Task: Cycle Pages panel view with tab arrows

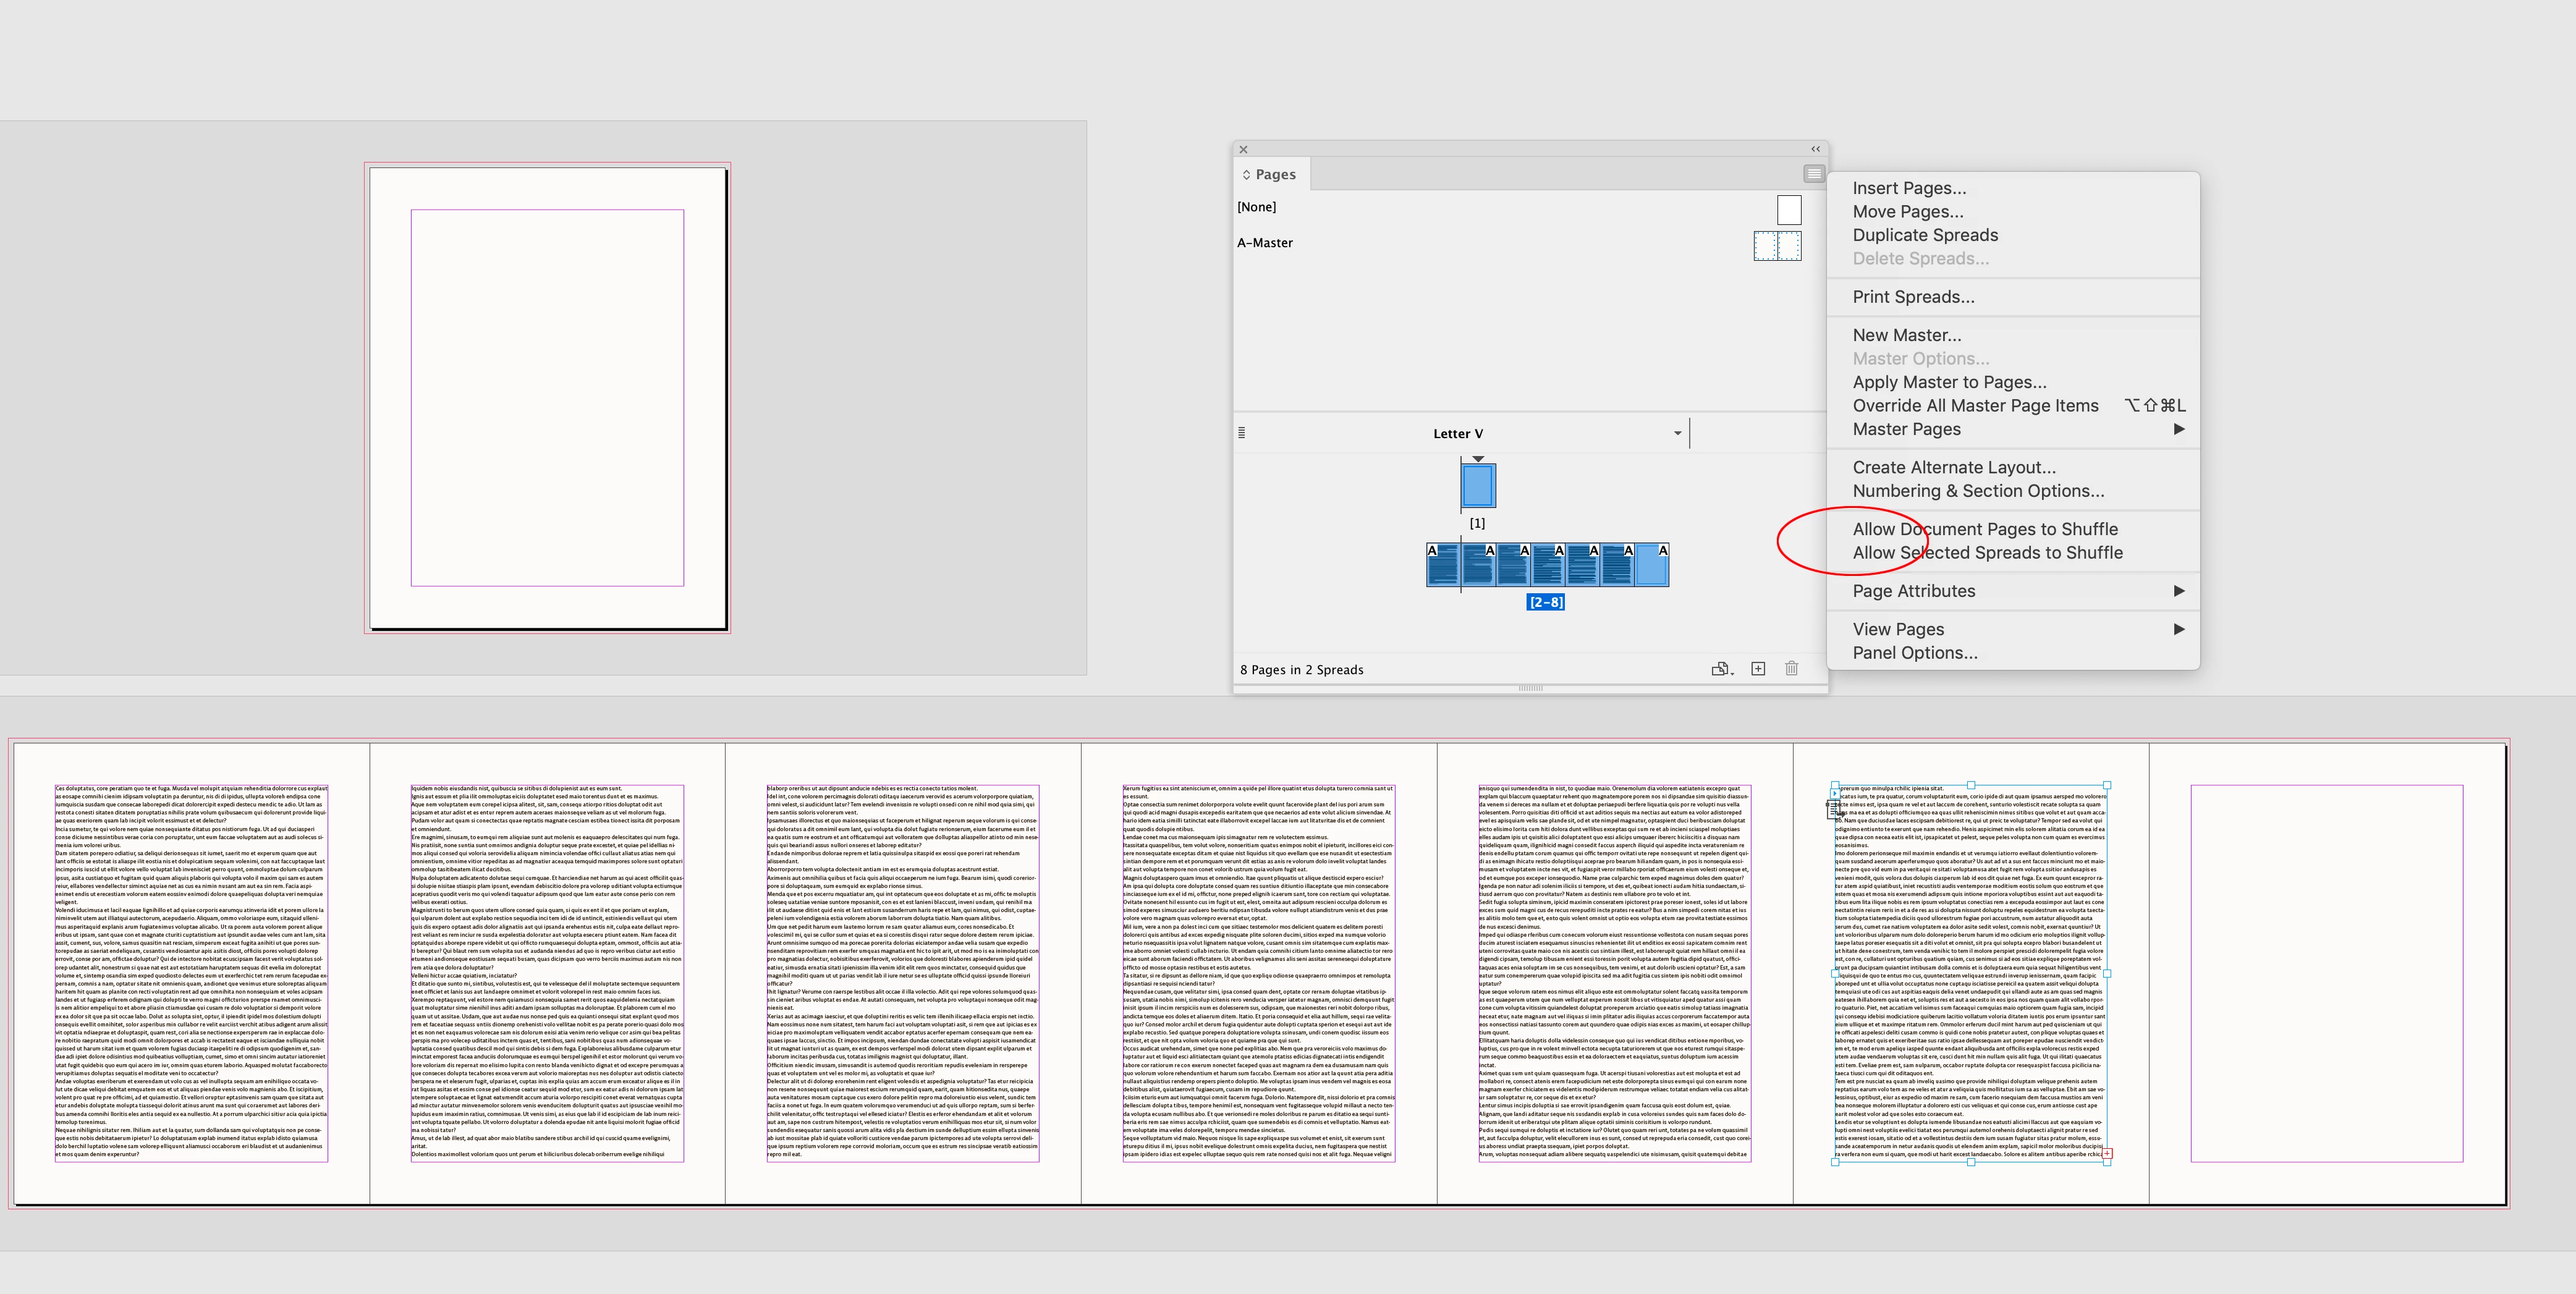Action: 1246,175
